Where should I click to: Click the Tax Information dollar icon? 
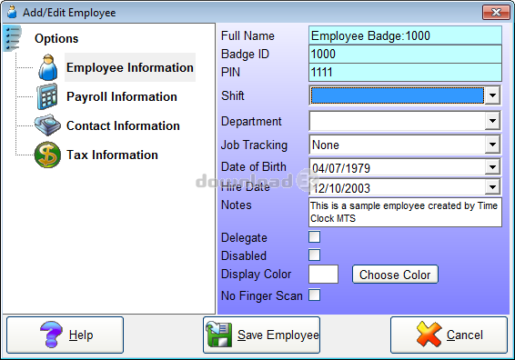pos(47,155)
